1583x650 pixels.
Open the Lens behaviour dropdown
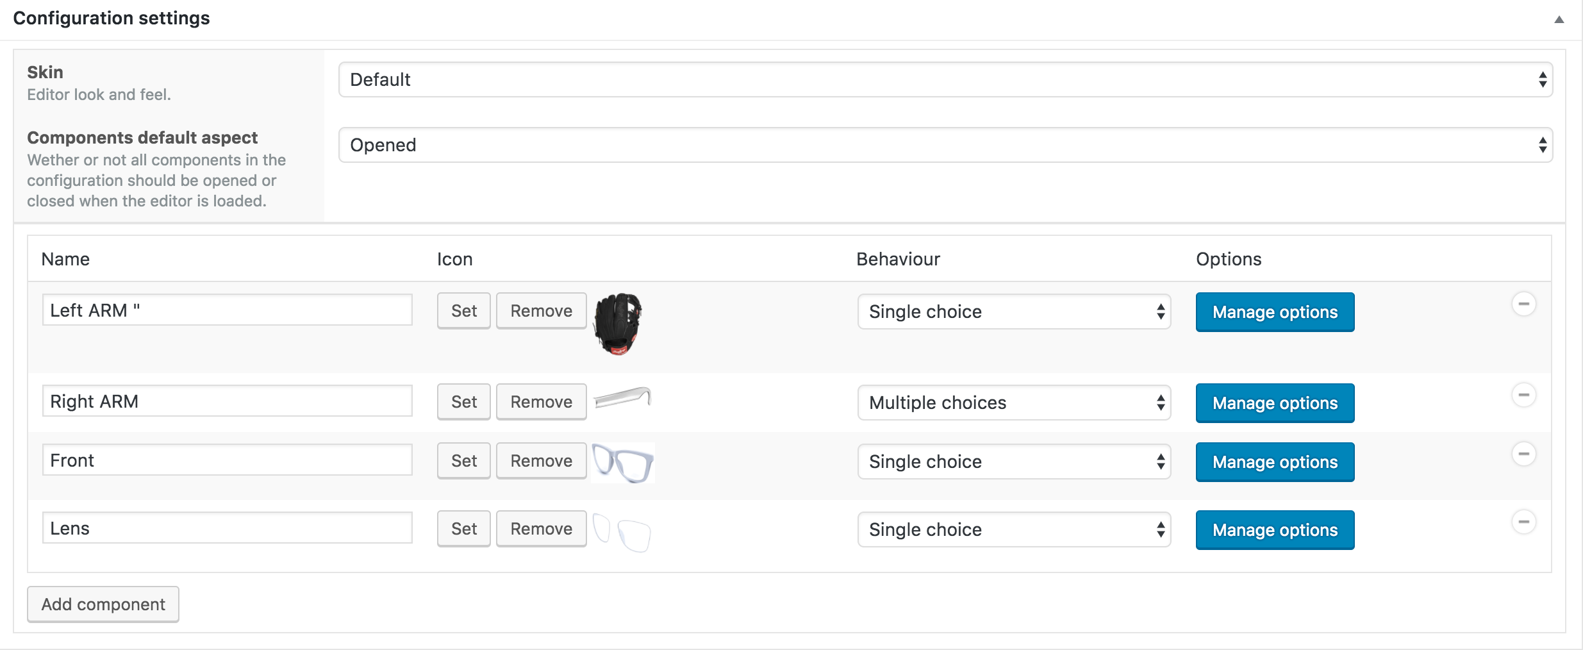[x=1014, y=529]
